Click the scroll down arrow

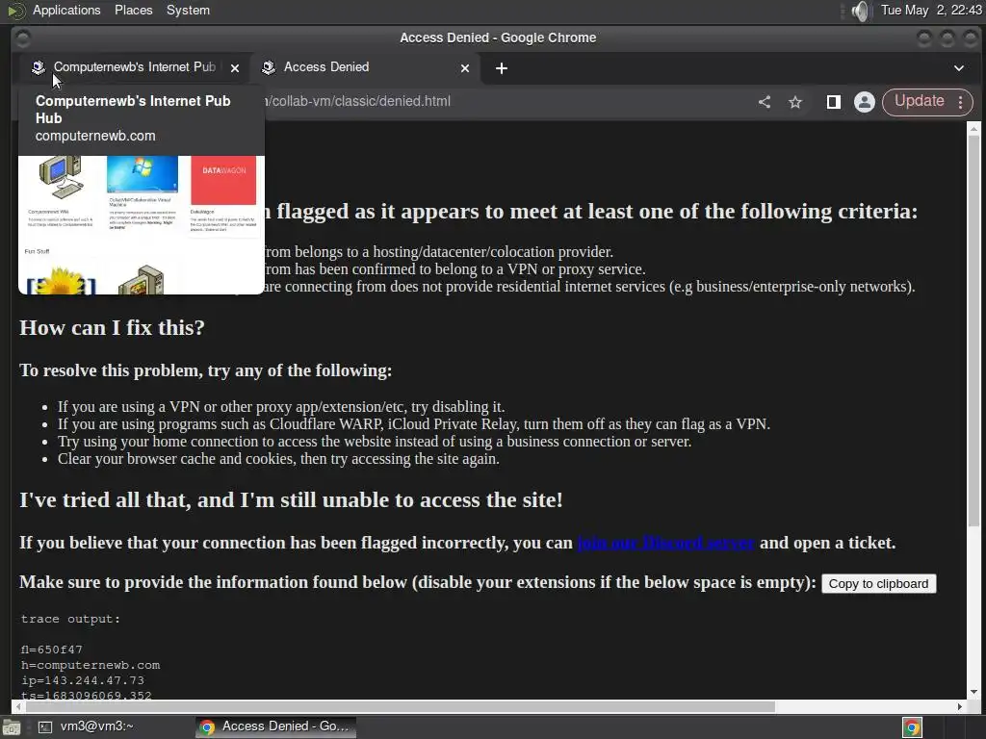pos(973,692)
